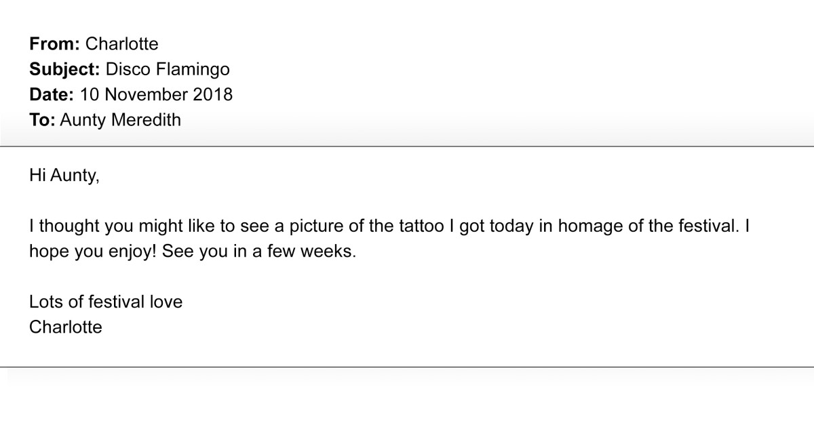Select the date 10 November 2018
This screenshot has width=814, height=427.
tap(156, 94)
